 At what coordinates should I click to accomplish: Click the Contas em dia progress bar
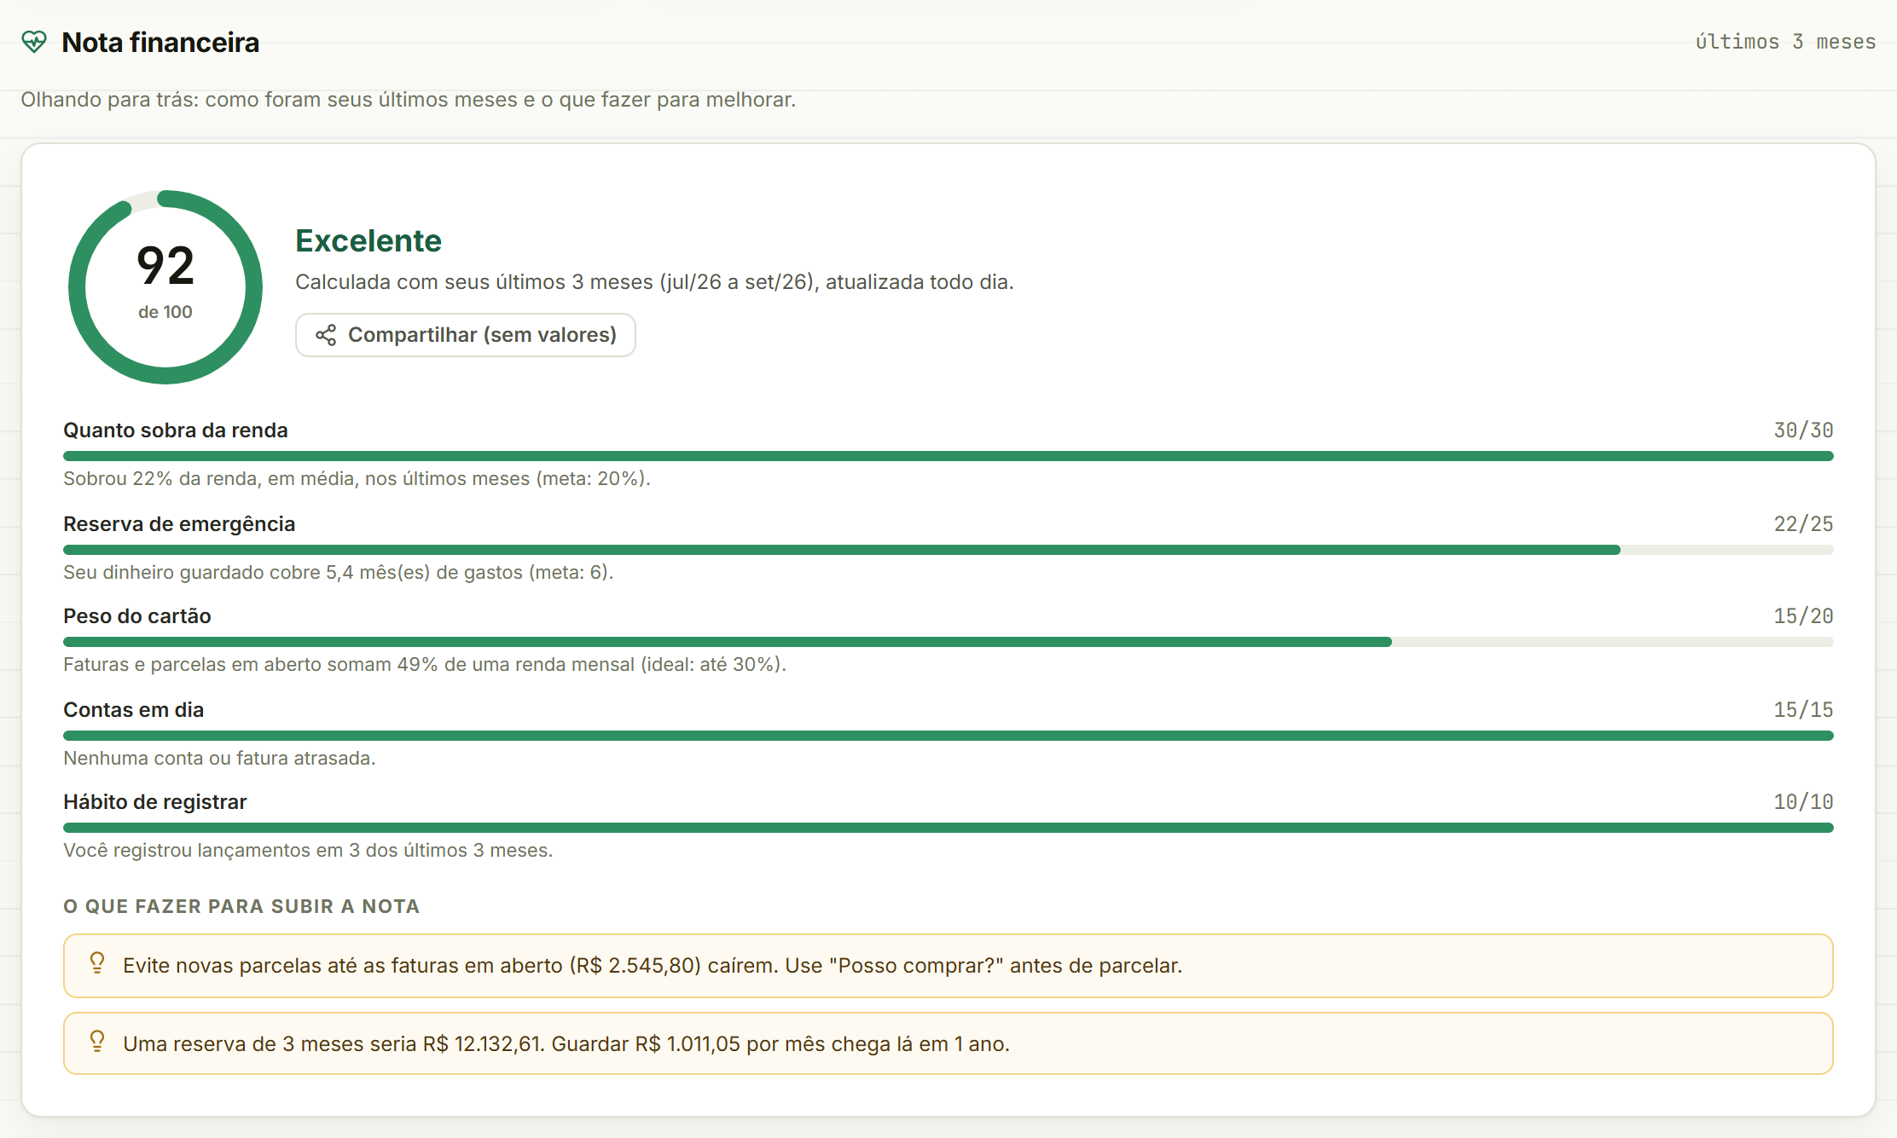948,736
